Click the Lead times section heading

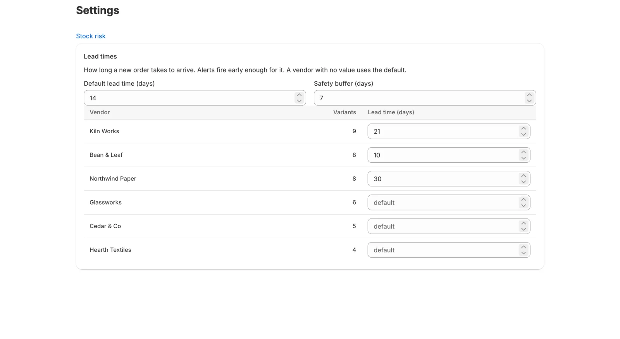pyautogui.click(x=100, y=57)
